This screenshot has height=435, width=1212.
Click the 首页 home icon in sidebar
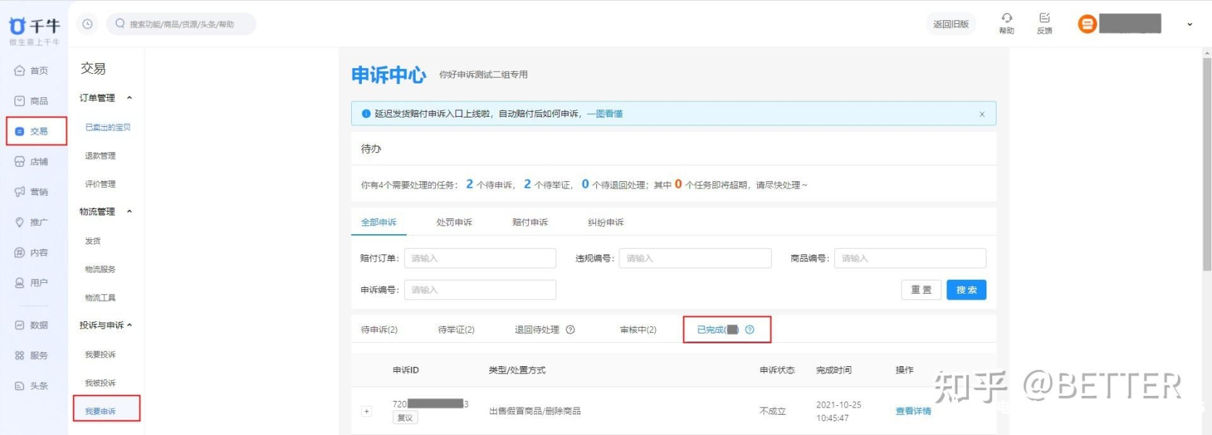[20, 70]
